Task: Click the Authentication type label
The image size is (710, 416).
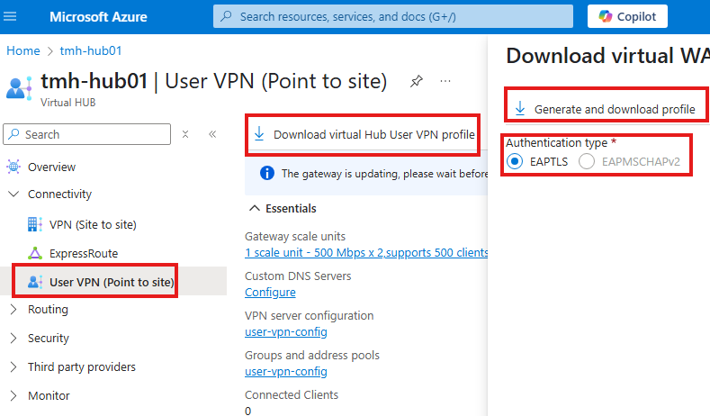Action: click(556, 143)
